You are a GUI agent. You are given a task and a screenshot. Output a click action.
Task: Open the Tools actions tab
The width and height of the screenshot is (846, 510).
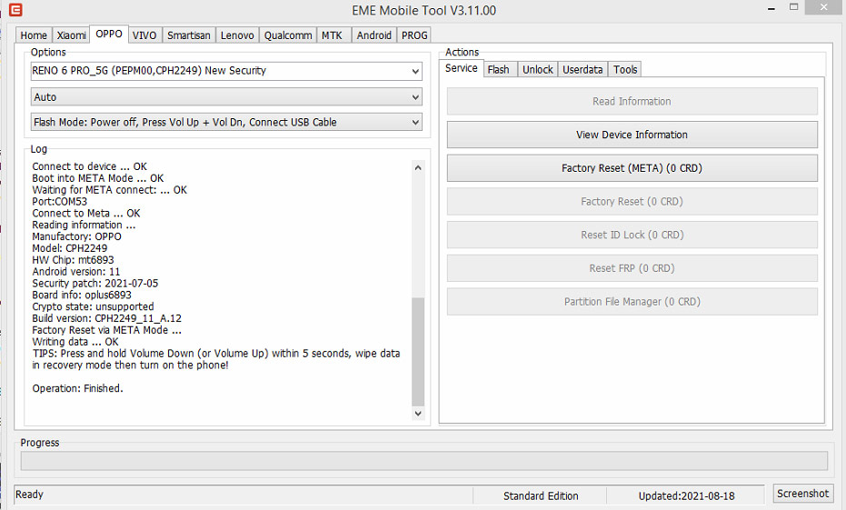pyautogui.click(x=625, y=70)
